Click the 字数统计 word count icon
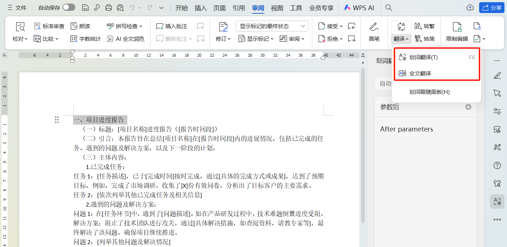The image size is (507, 247). [x=74, y=39]
